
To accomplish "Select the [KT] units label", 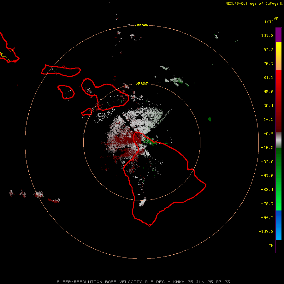I will [x=269, y=22].
